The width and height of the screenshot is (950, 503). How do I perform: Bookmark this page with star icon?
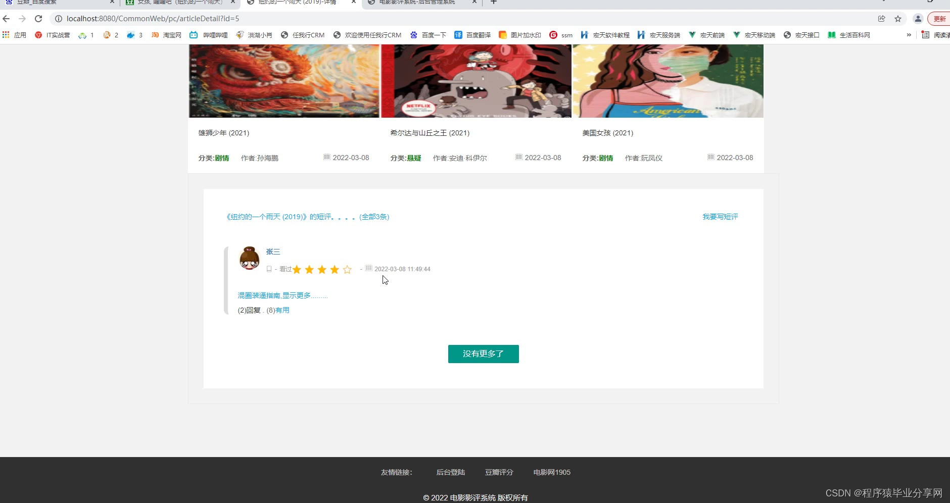[898, 19]
